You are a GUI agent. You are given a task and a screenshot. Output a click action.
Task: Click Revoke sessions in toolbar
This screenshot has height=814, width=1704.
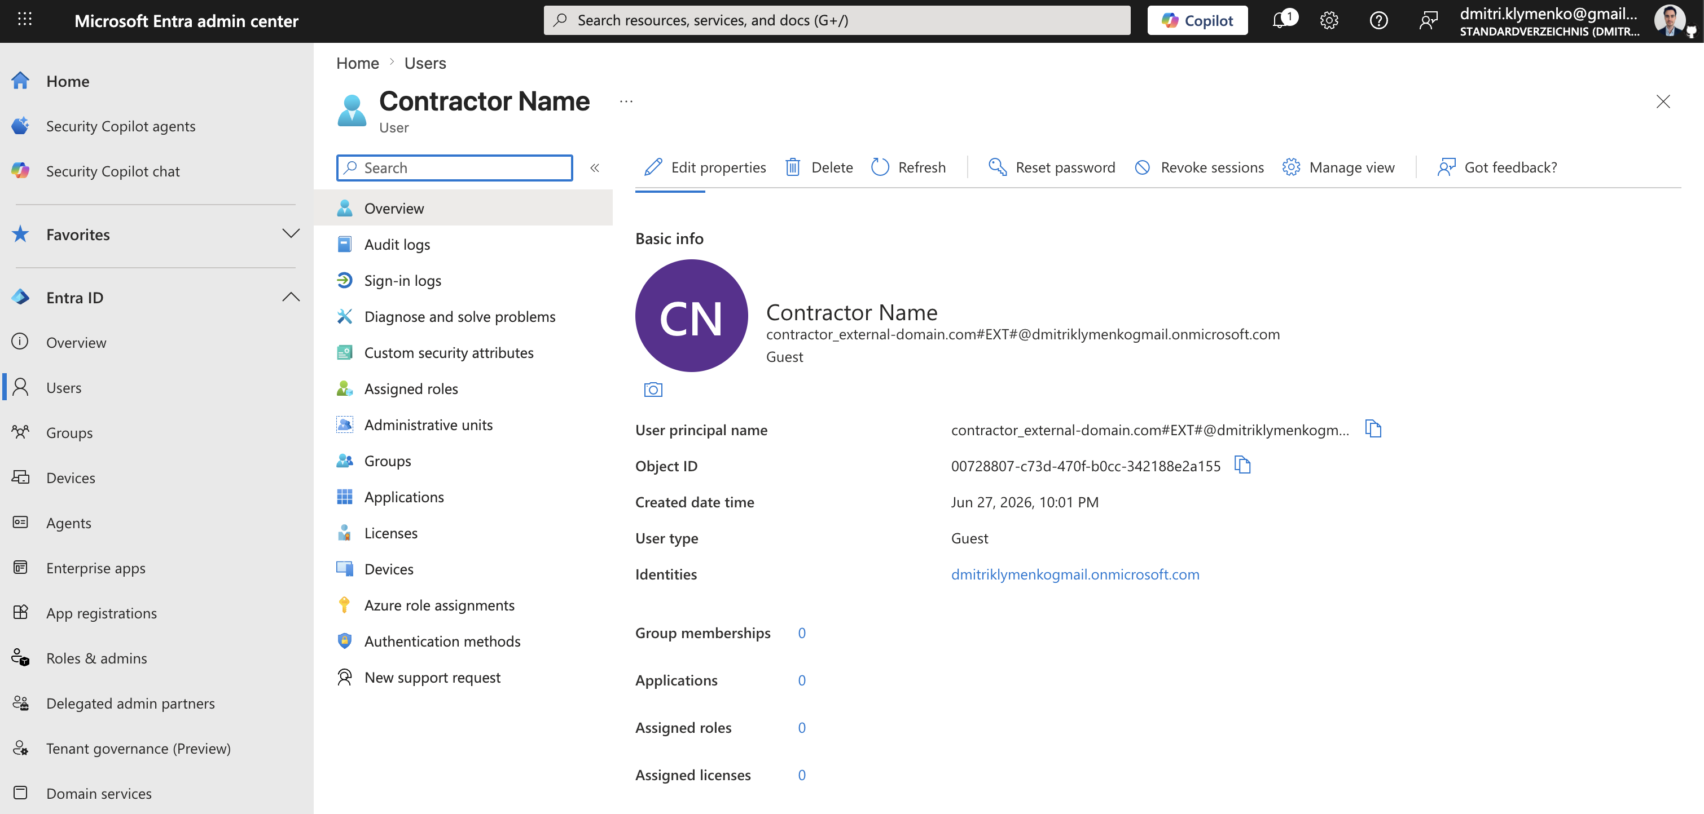click(1199, 168)
